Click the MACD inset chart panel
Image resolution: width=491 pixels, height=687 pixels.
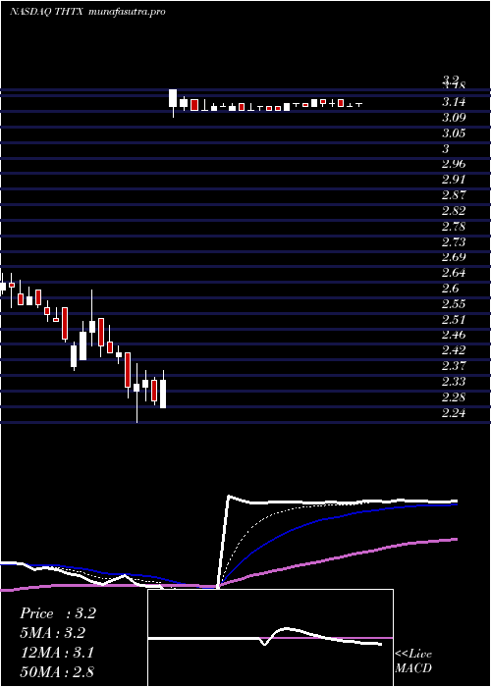coord(270,638)
